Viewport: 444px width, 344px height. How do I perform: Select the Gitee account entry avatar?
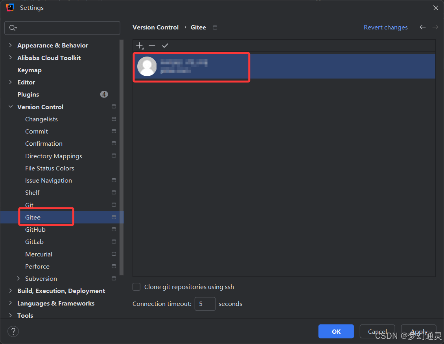(x=147, y=66)
